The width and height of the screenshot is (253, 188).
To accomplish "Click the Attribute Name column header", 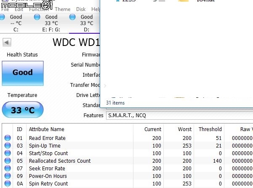I will tap(80, 129).
